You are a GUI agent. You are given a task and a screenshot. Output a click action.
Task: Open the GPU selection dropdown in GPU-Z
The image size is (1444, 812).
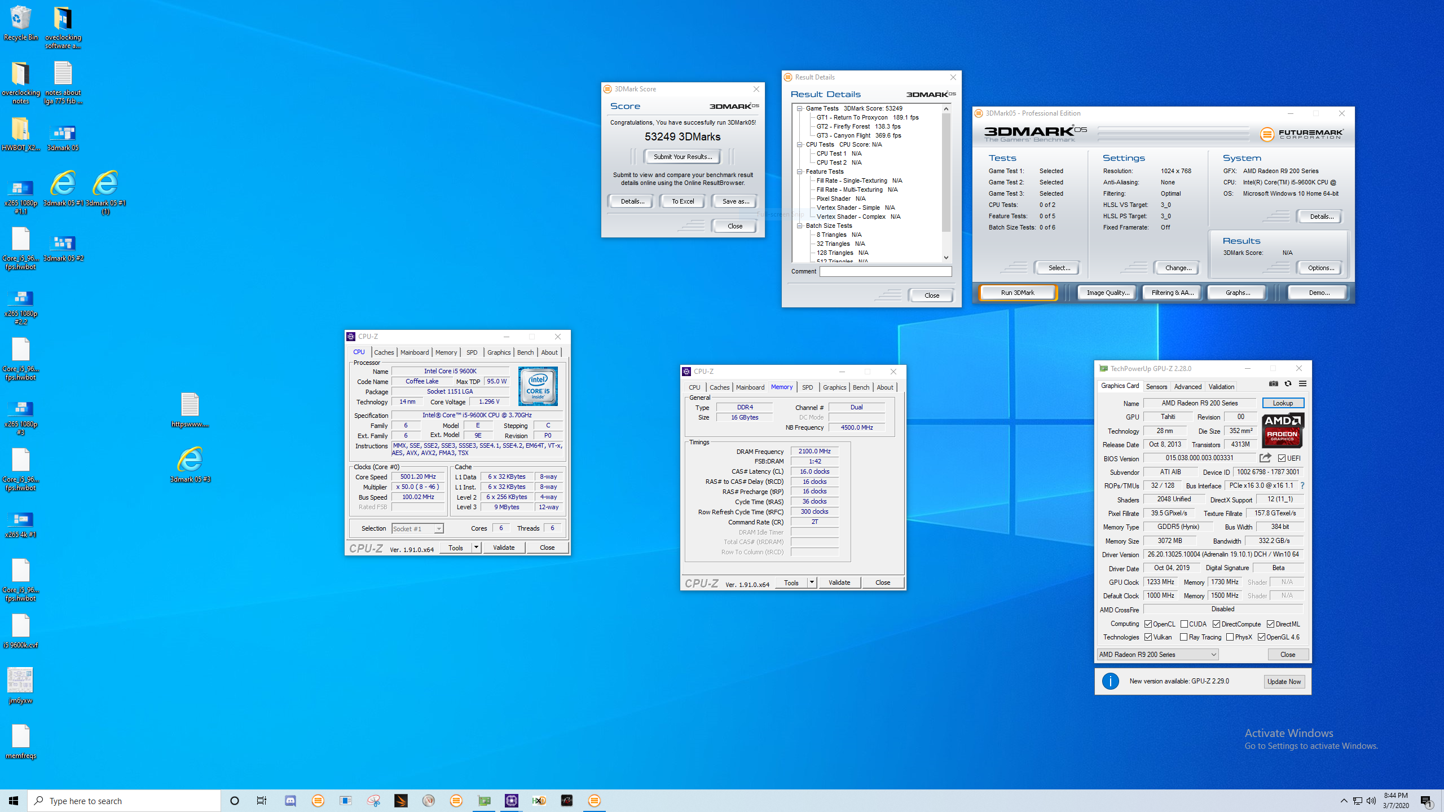pos(1157,655)
